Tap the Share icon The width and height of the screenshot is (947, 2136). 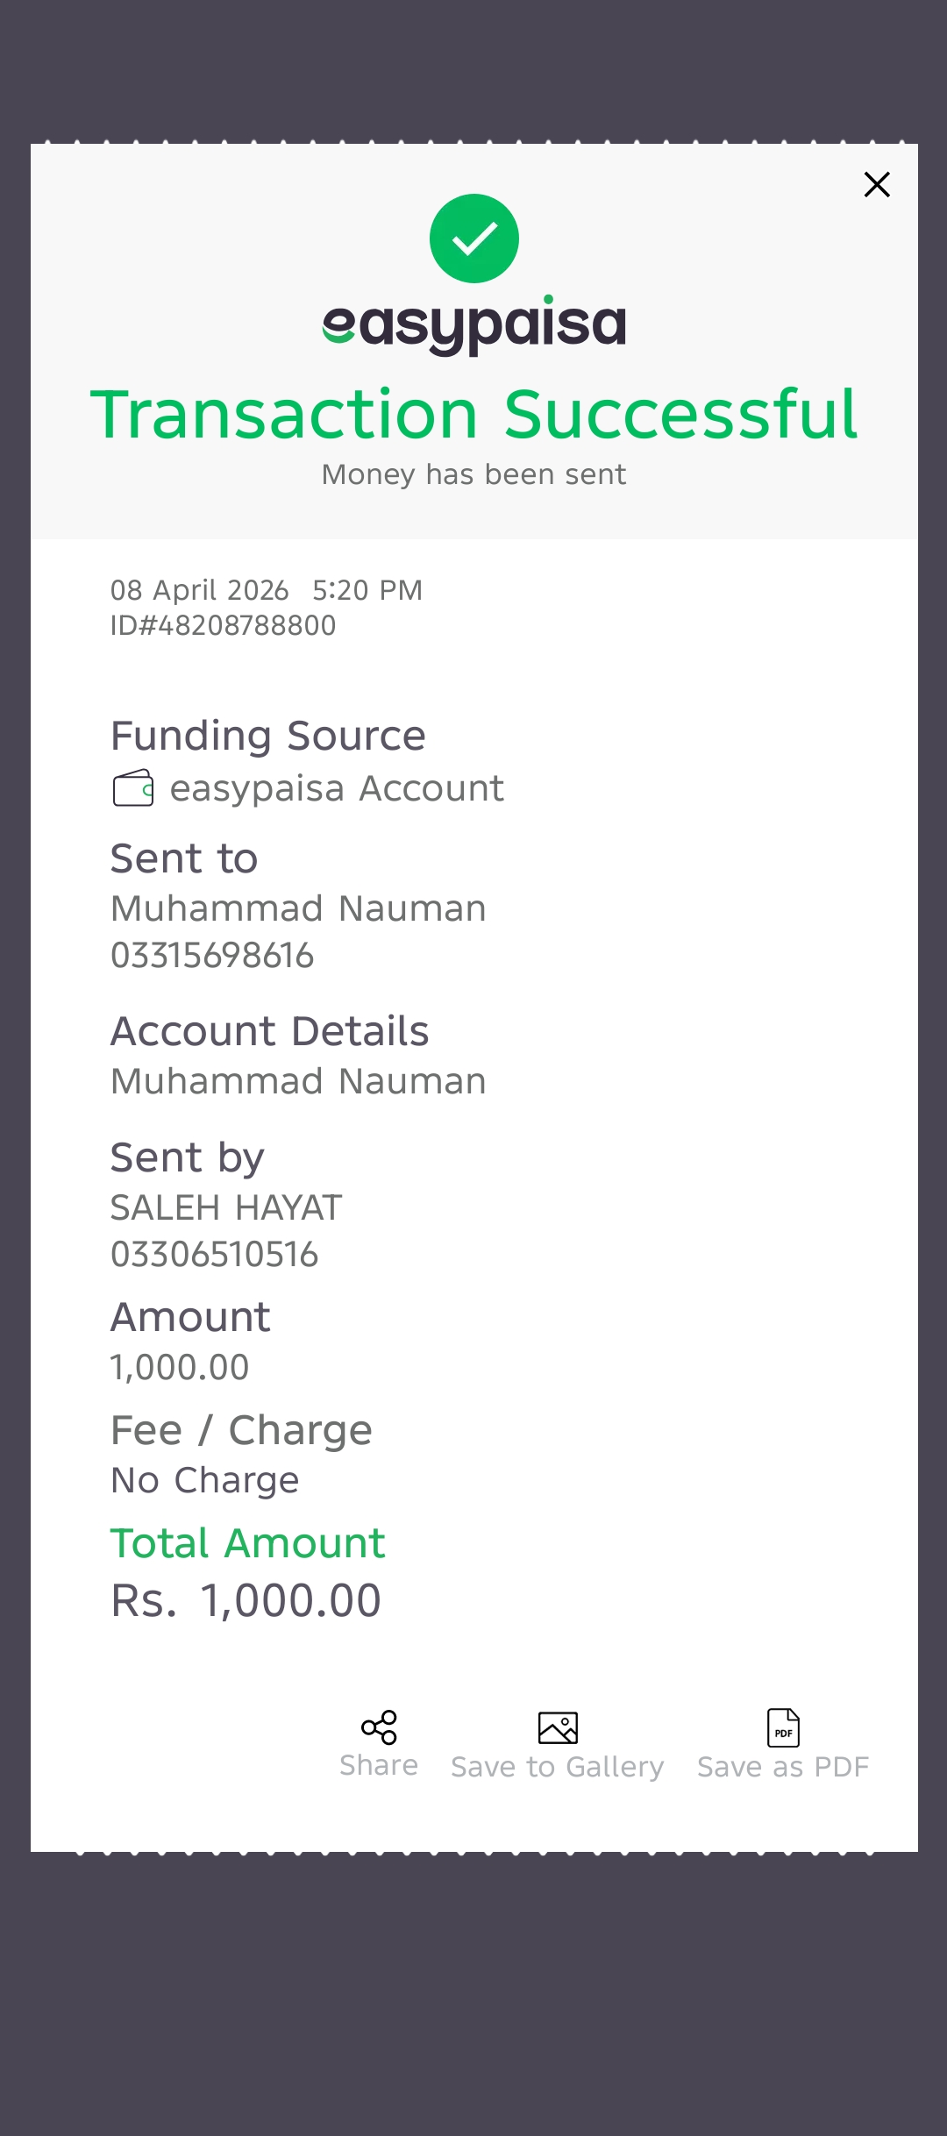click(379, 1727)
